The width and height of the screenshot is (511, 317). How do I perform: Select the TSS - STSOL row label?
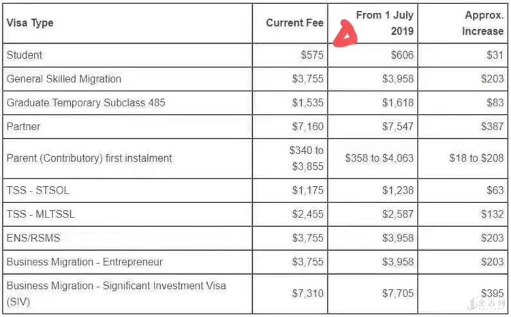[38, 190]
